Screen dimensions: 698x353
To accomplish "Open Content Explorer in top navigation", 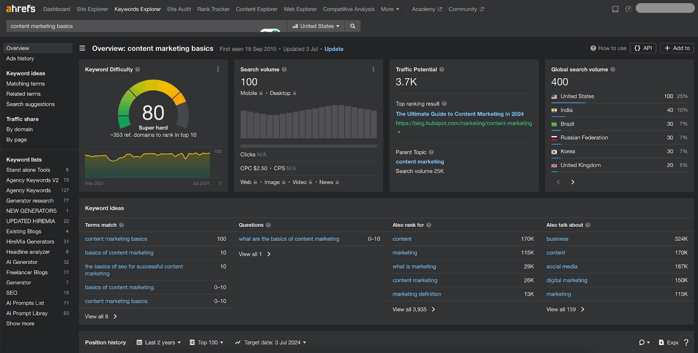I will [257, 9].
